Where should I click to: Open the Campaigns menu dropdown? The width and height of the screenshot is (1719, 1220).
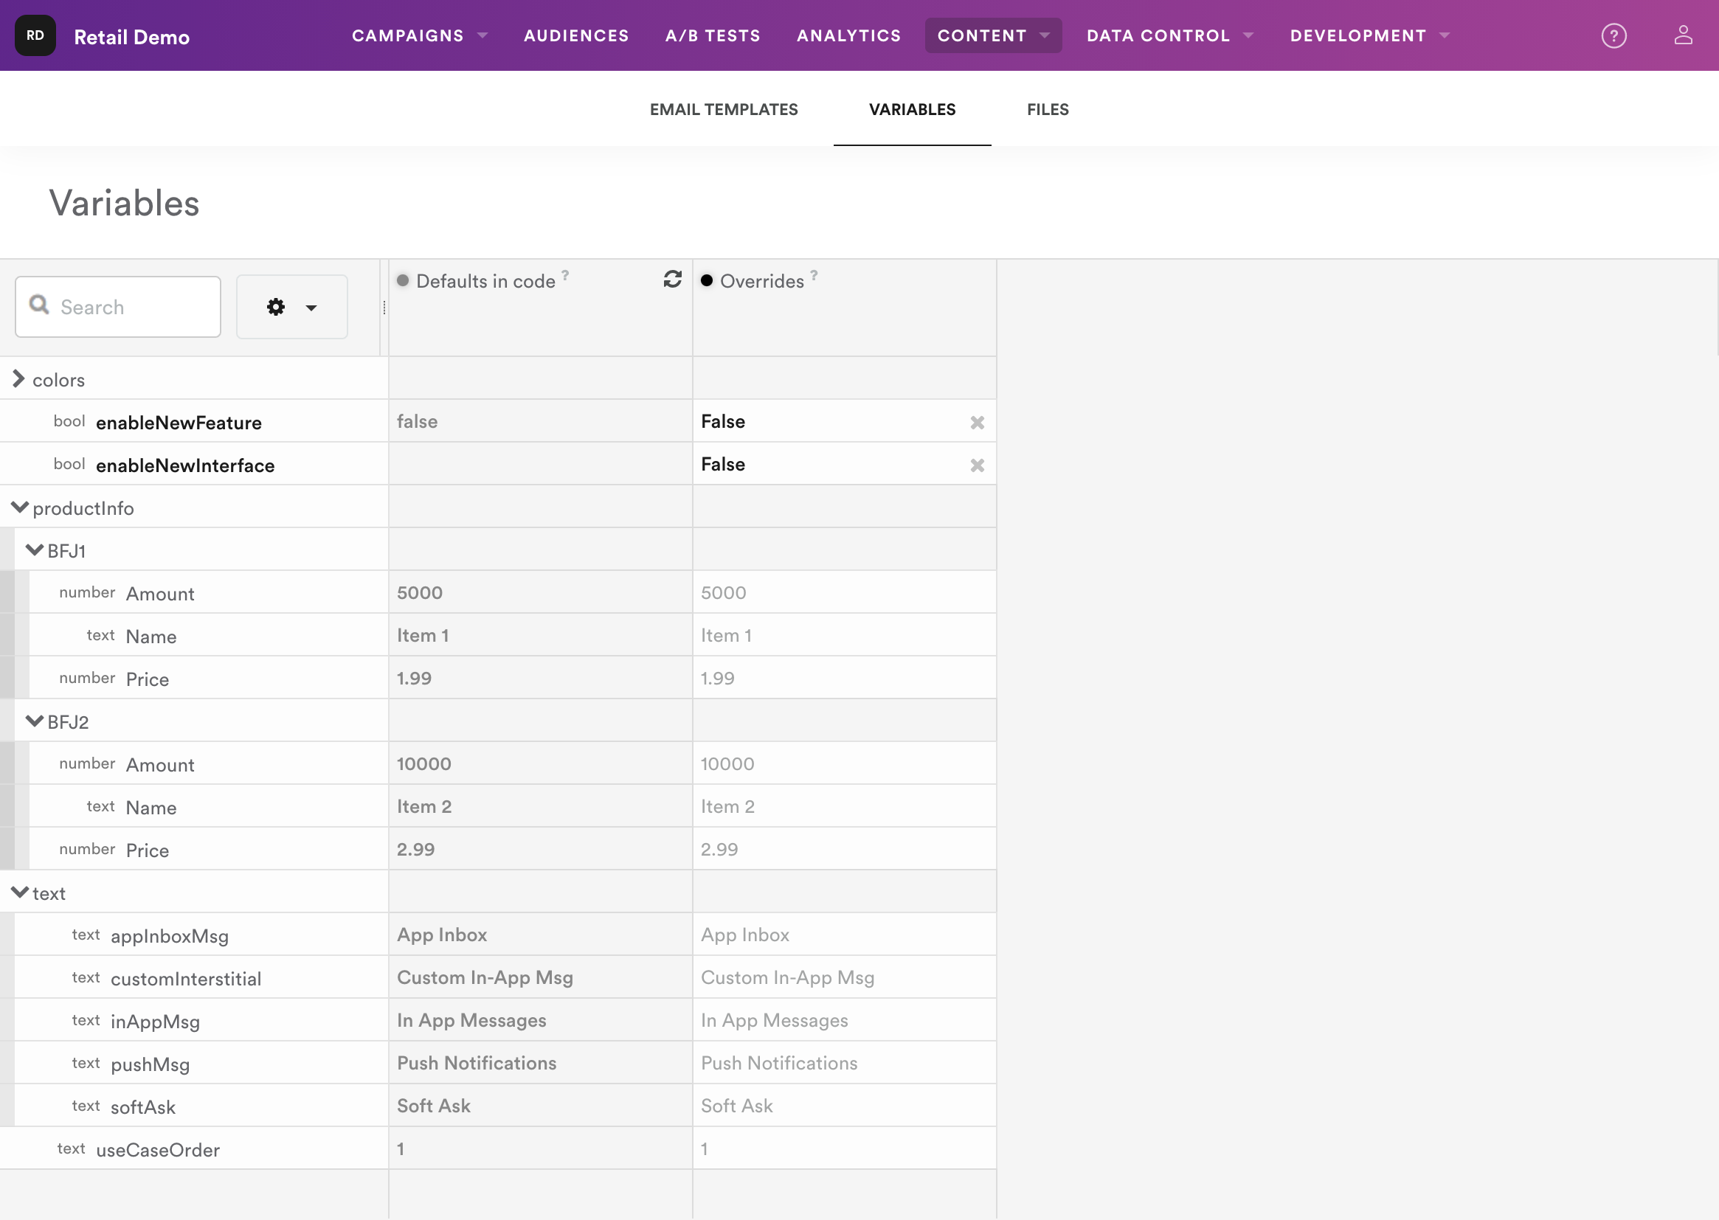tap(419, 35)
